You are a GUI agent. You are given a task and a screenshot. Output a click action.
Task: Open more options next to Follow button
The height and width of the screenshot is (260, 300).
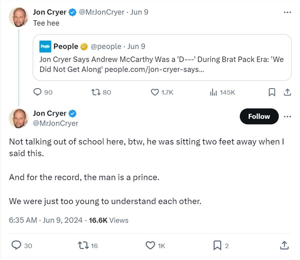click(x=287, y=117)
